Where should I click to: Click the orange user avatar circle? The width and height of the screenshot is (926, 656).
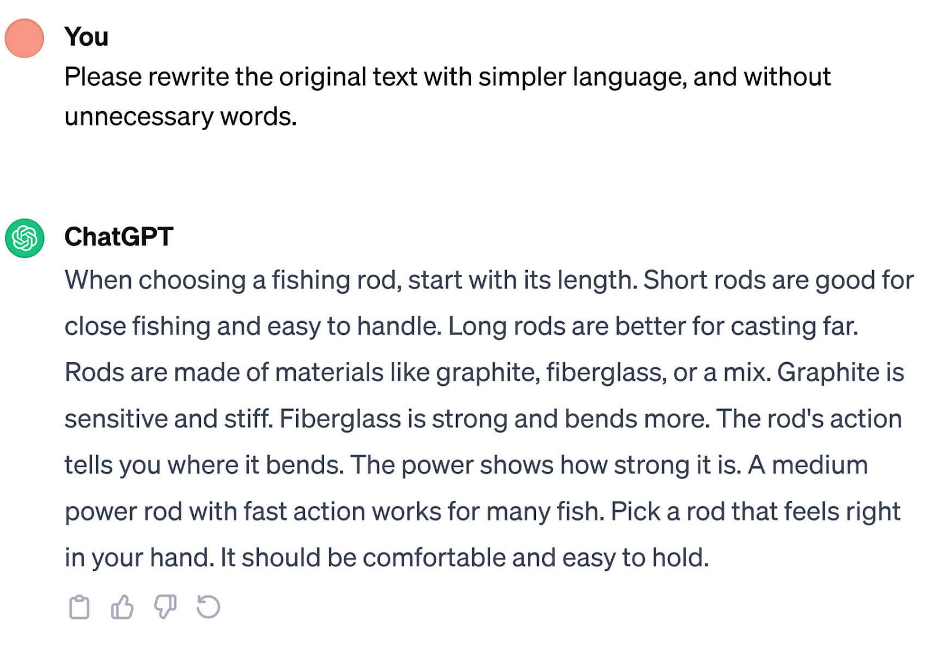23,39
